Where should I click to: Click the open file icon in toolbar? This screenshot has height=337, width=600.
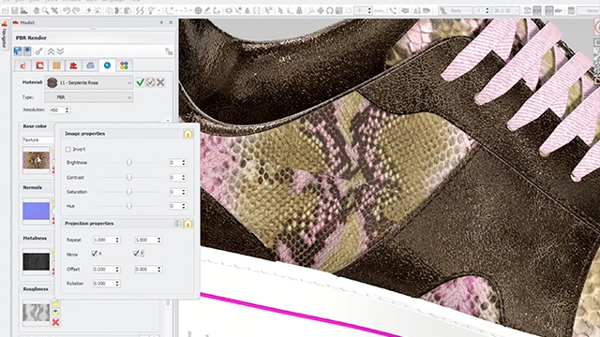6,10
